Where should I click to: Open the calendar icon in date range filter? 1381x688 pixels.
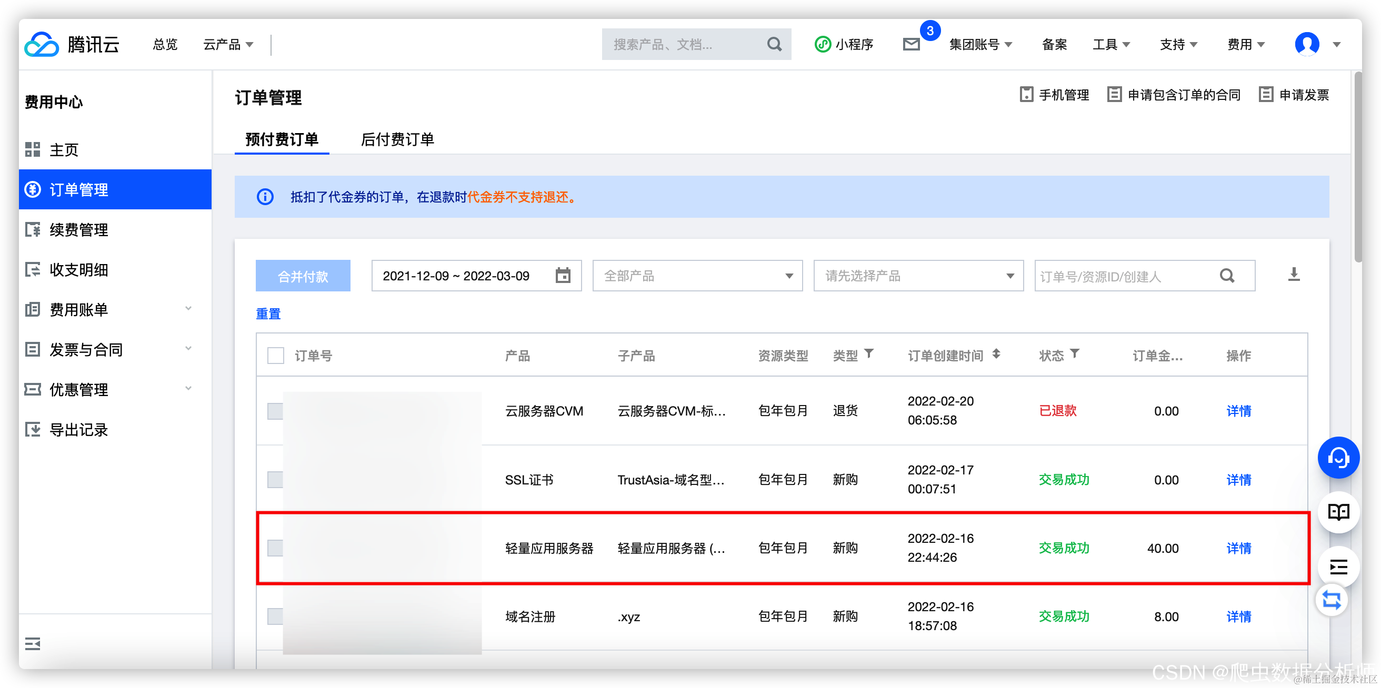563,275
